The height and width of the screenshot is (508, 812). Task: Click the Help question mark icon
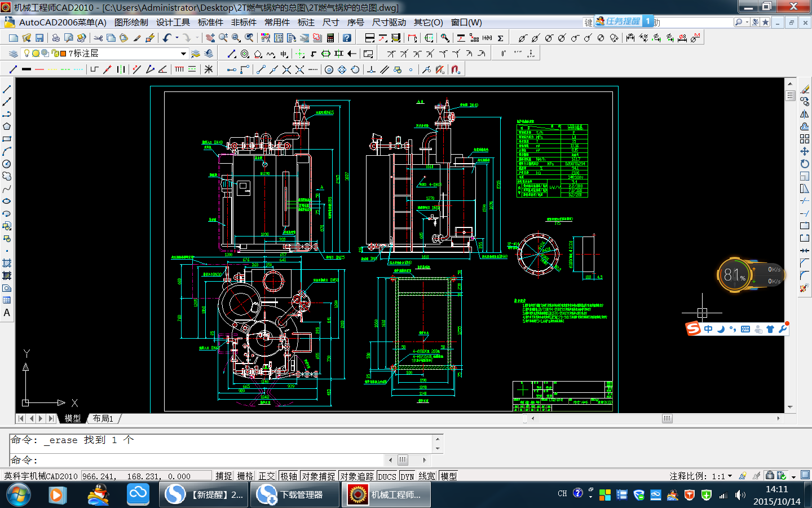coord(347,38)
